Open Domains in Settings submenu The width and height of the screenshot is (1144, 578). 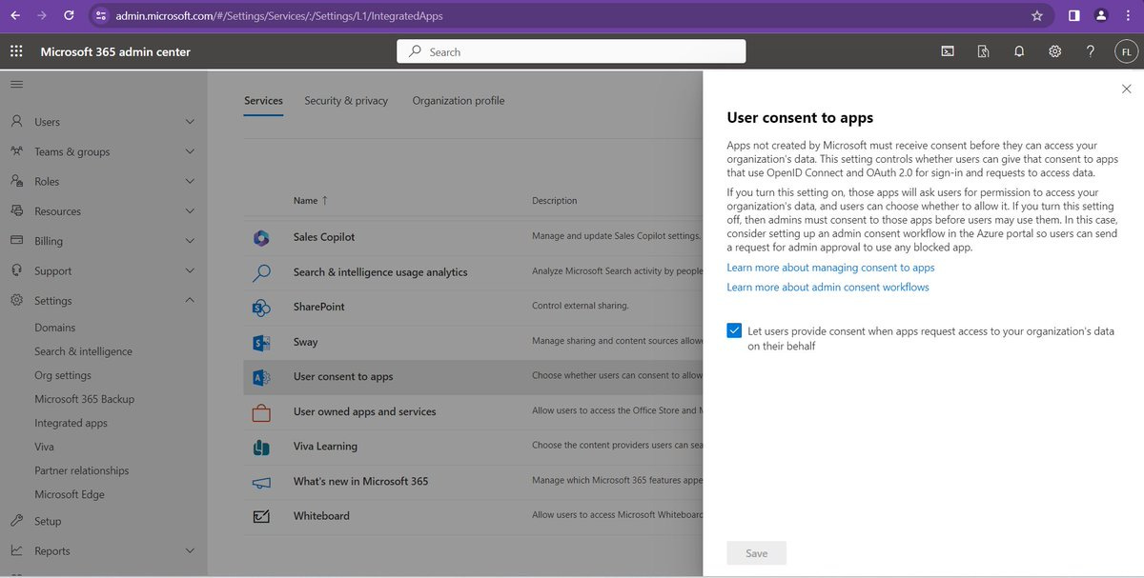[55, 328]
